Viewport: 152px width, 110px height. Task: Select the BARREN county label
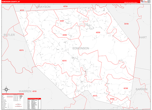(x=141, y=89)
